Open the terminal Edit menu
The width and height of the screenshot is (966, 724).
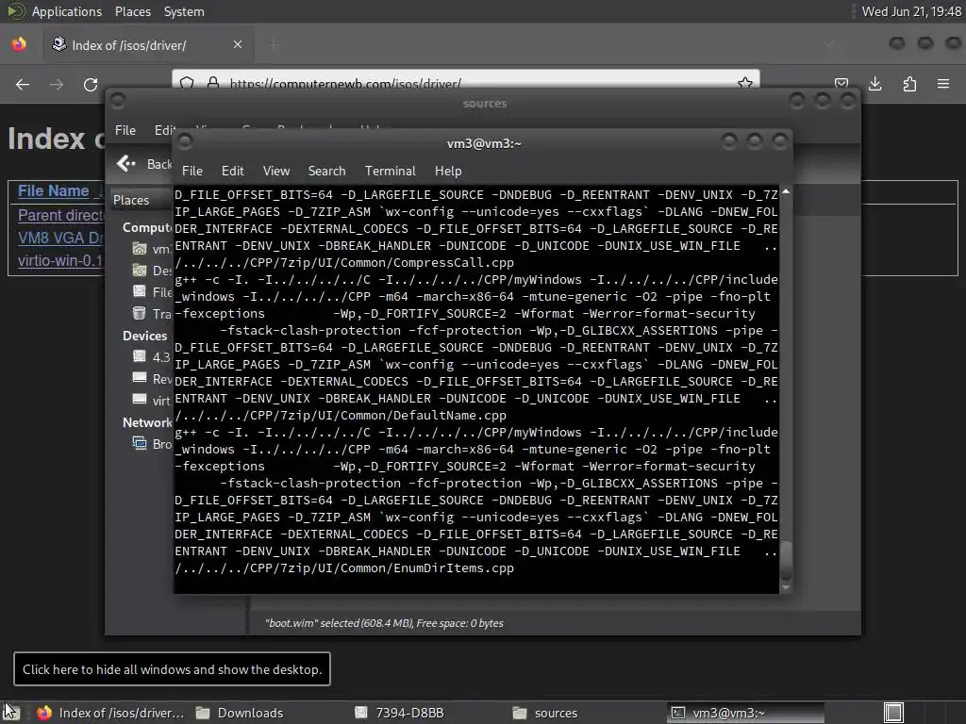click(232, 171)
